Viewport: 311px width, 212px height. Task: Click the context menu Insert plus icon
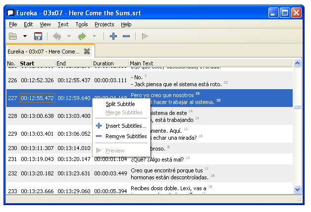click(99, 125)
